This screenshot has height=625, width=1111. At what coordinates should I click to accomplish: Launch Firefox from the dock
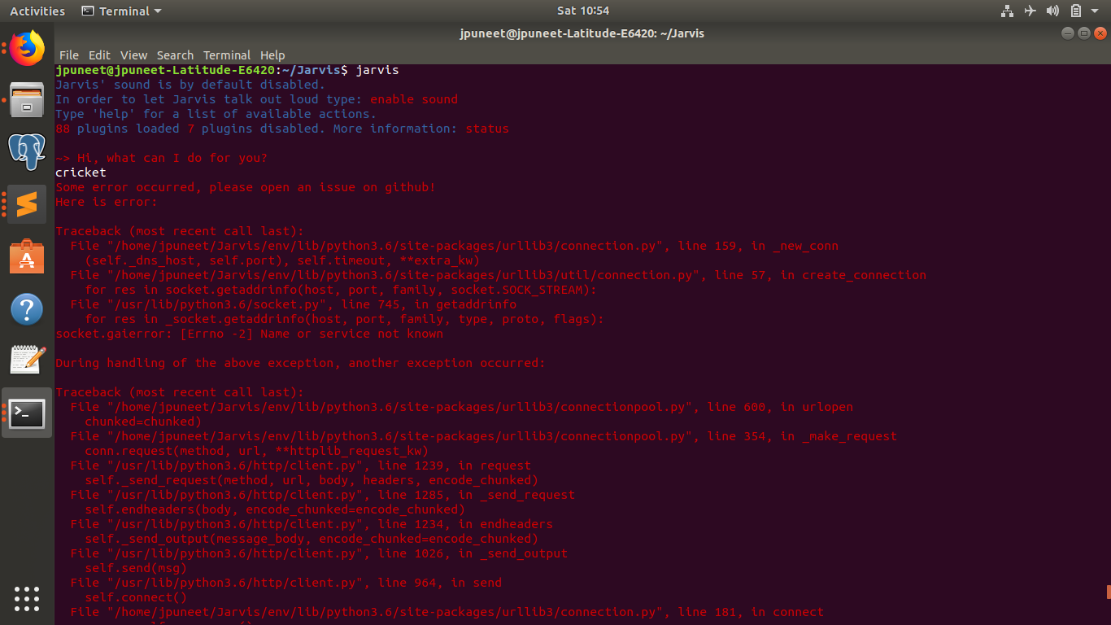pos(27,48)
